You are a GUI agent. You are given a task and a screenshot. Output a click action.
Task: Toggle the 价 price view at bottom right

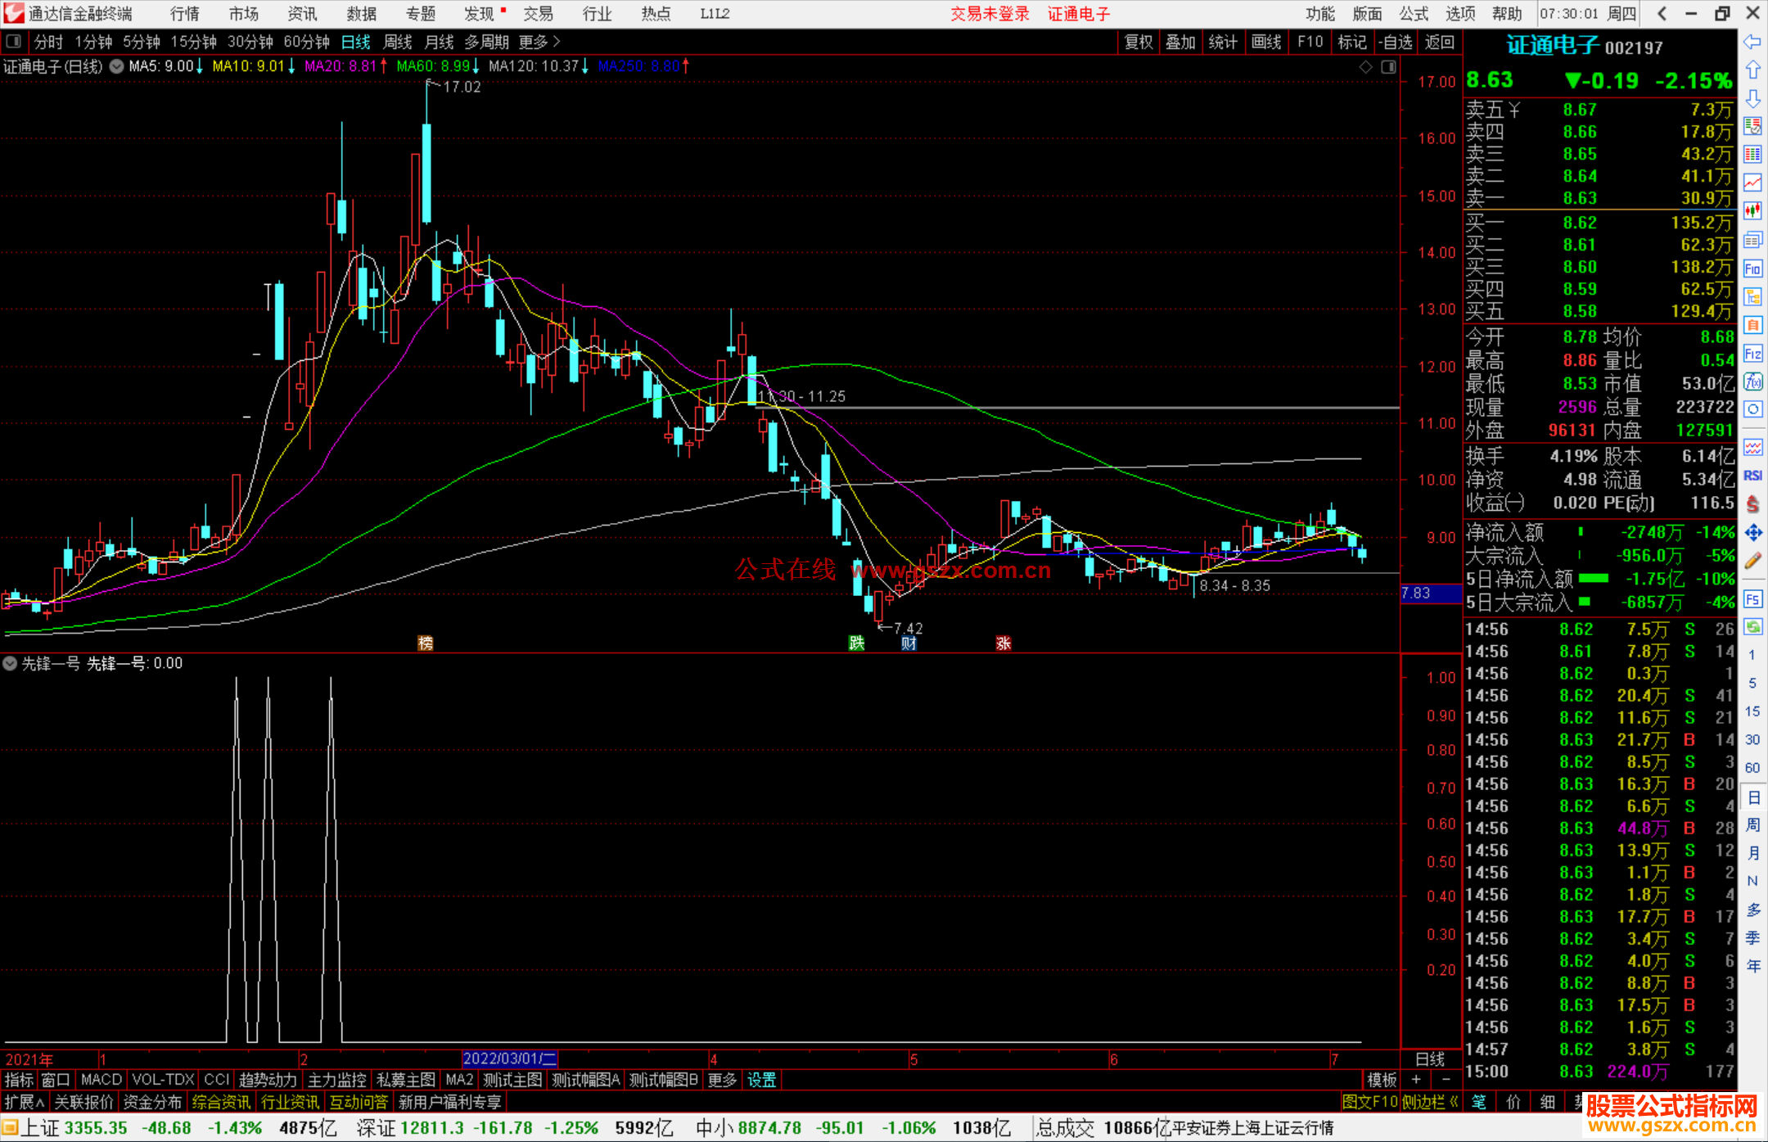point(1513,1102)
